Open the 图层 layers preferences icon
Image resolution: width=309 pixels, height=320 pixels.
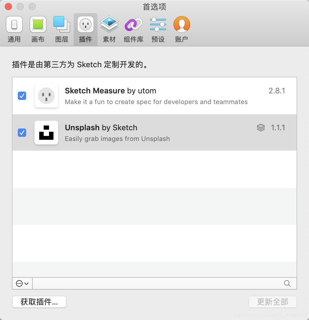click(x=62, y=24)
